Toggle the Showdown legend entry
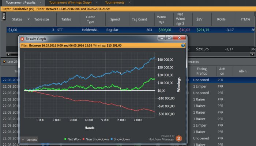This screenshot has width=256, height=146. [120, 139]
